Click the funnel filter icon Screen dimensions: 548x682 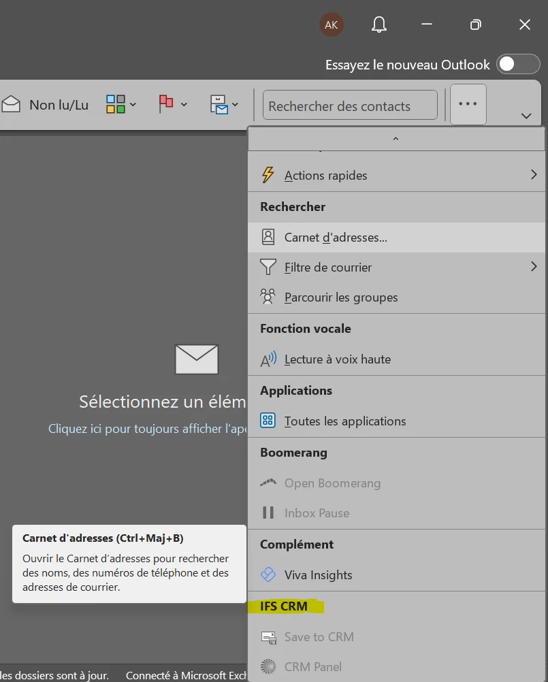(268, 267)
